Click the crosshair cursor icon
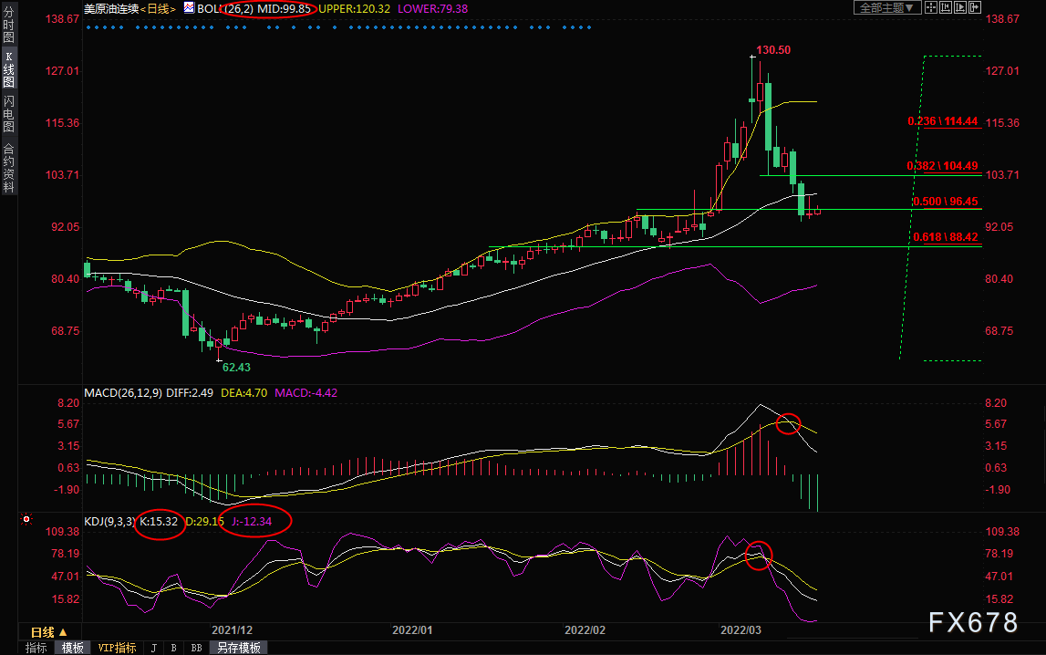This screenshot has height=655, width=1046. 930,8
